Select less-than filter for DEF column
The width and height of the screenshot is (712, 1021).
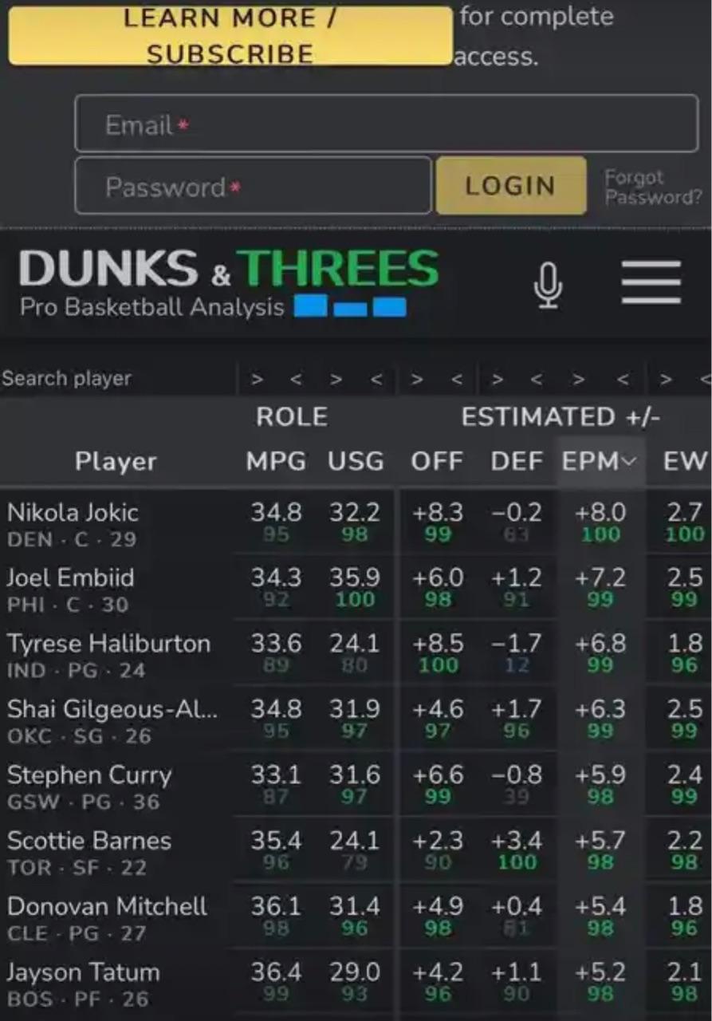(x=537, y=379)
